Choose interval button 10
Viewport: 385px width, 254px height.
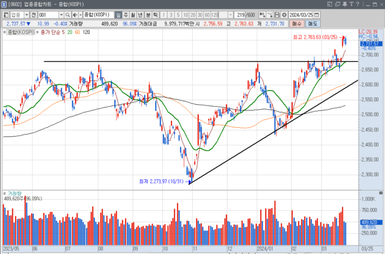pyautogui.click(x=186, y=15)
